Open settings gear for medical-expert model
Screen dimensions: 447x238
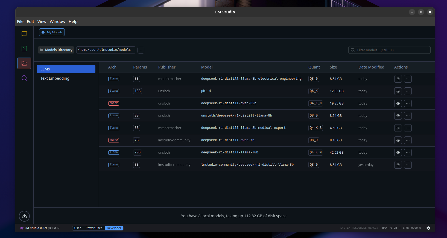point(398,128)
